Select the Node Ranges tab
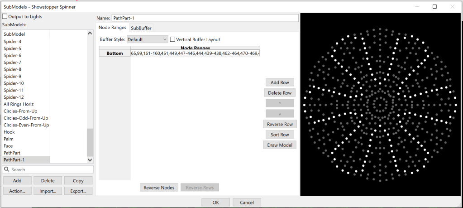The width and height of the screenshot is (463, 208). point(112,28)
